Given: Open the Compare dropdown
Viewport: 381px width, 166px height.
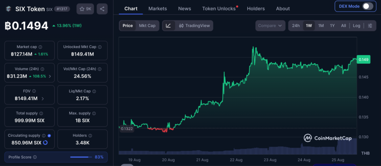Looking at the screenshot, I should pos(270,26).
